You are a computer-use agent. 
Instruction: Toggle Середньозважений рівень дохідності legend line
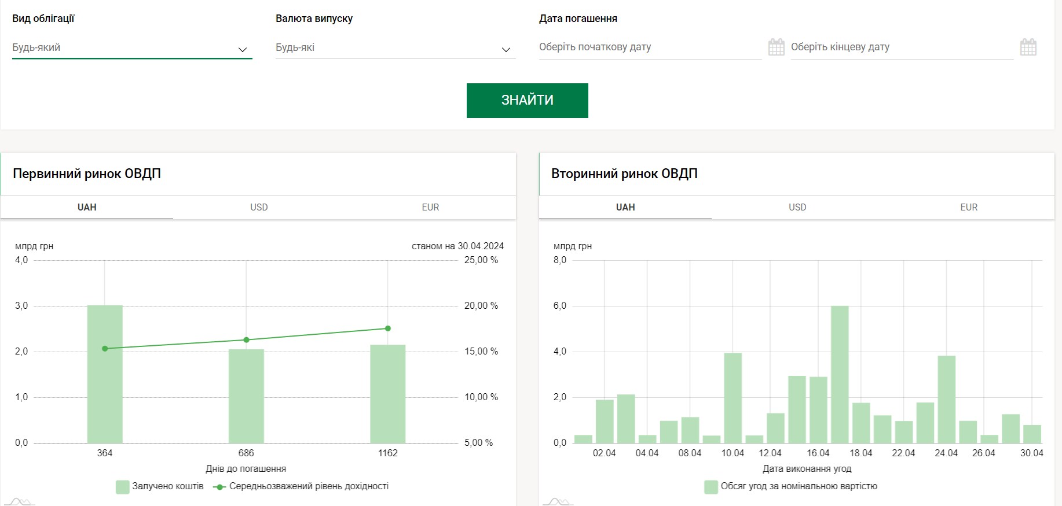click(301, 486)
